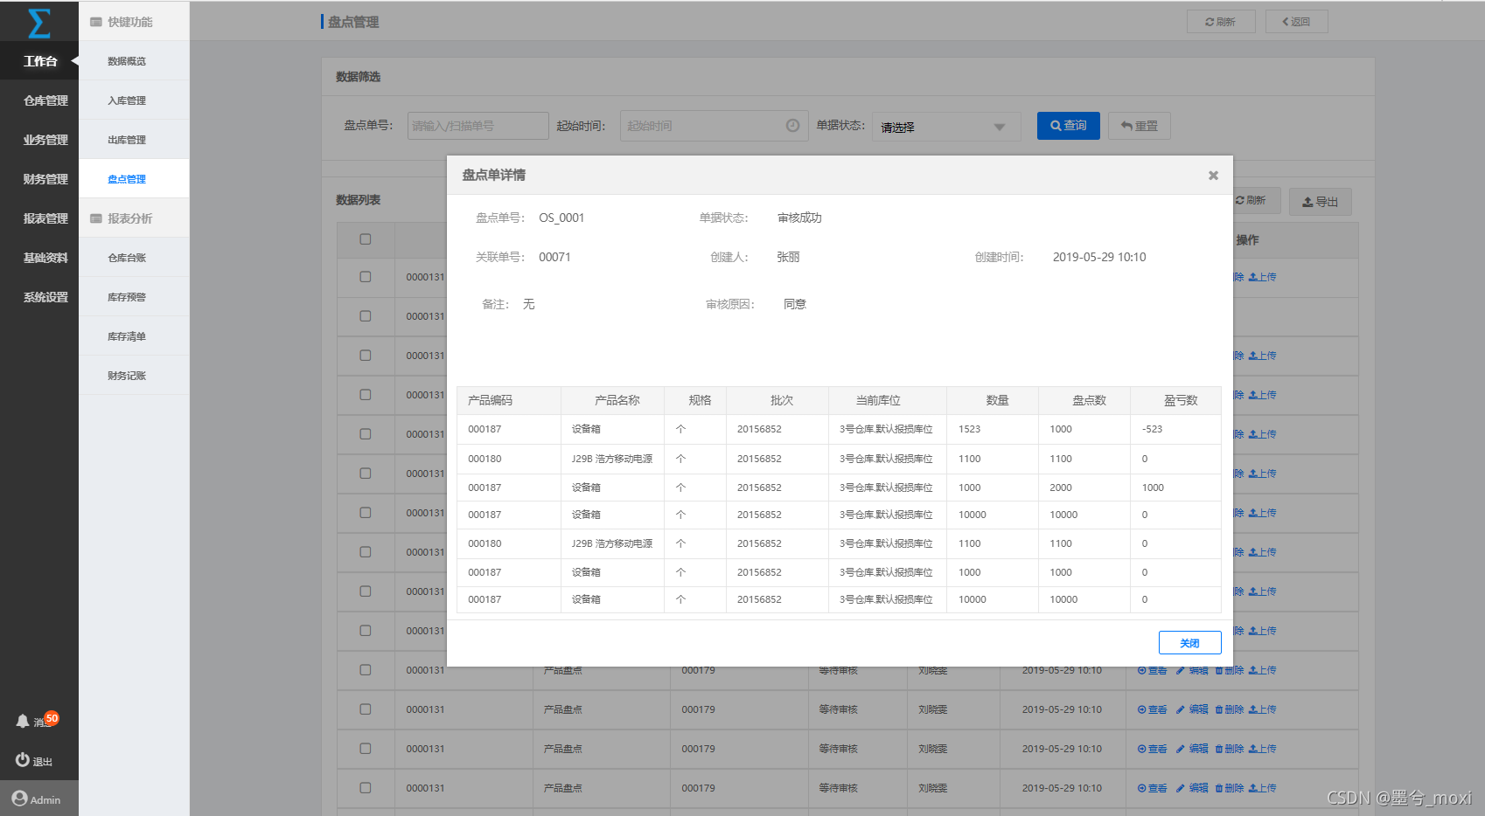Open 系统设置 in the main sidebar
Image resolution: width=1485 pixels, height=816 pixels.
click(45, 297)
